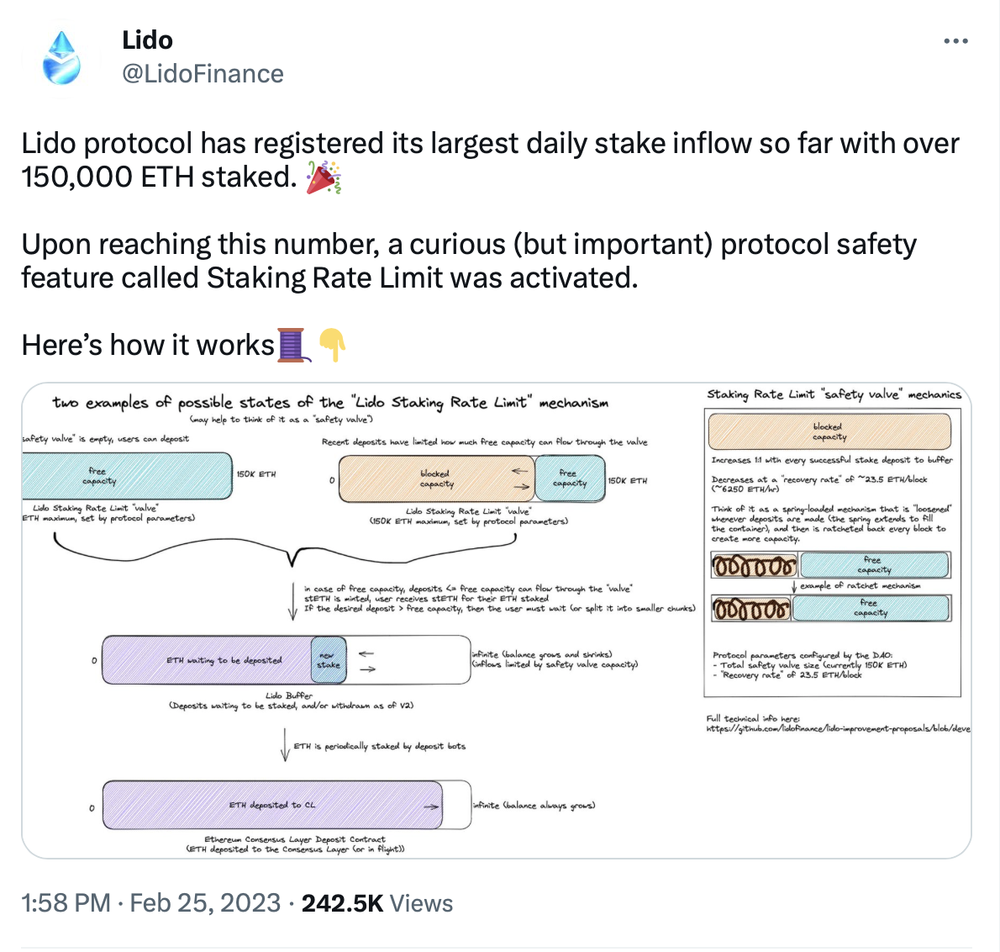Screen dimensions: 1000x952
Task: Click the teal free capacity bar at far left
Action: click(x=126, y=476)
